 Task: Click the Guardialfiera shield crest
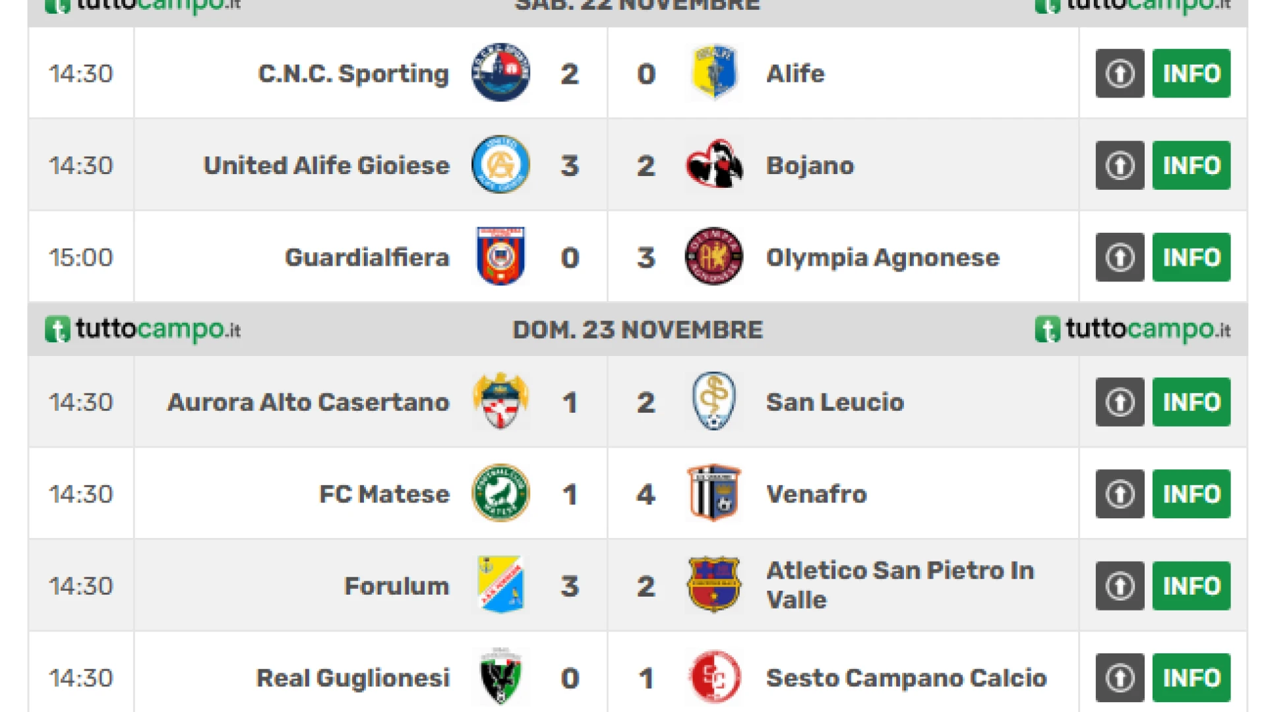[x=500, y=256]
